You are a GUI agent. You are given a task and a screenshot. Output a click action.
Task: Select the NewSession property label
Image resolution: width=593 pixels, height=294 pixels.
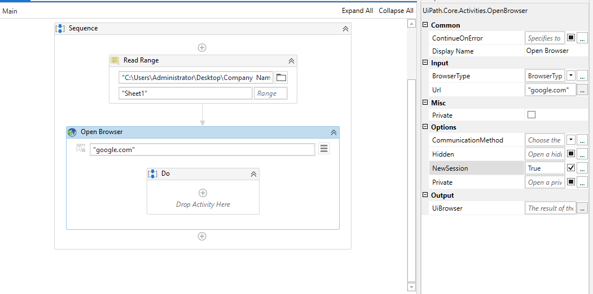450,168
